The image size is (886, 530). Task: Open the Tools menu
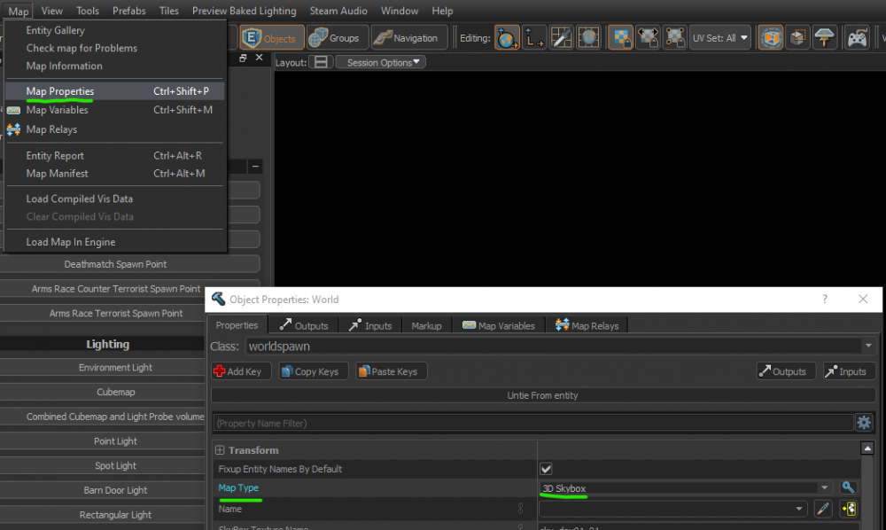click(87, 11)
